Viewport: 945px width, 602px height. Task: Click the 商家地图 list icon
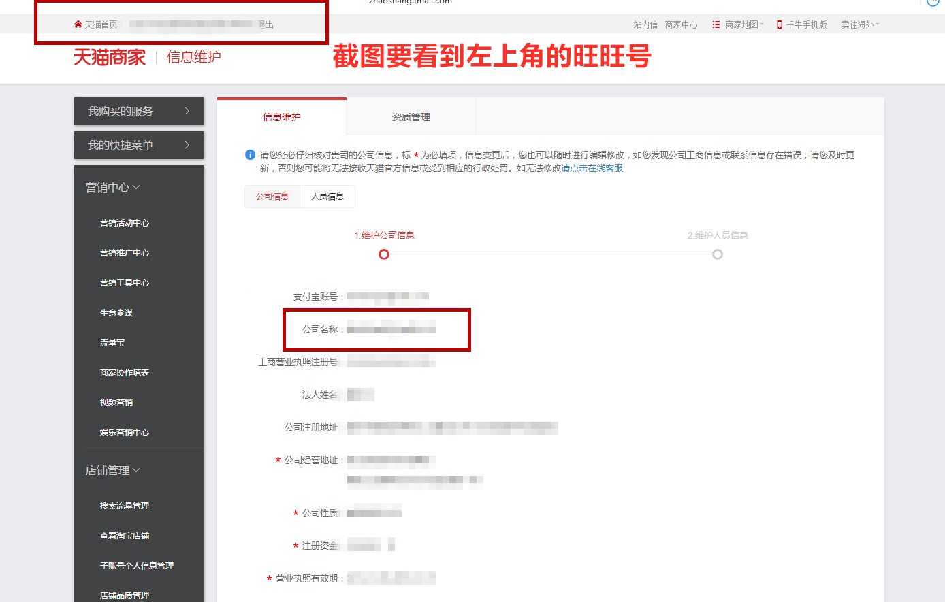point(716,24)
